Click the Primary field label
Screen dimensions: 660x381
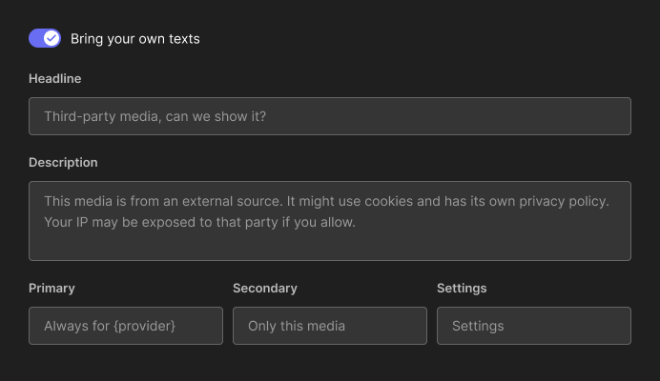pos(52,288)
